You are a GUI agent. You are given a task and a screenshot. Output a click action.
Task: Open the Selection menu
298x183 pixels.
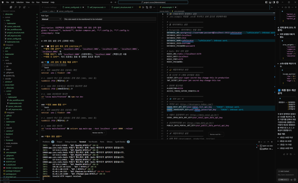point(20,2)
